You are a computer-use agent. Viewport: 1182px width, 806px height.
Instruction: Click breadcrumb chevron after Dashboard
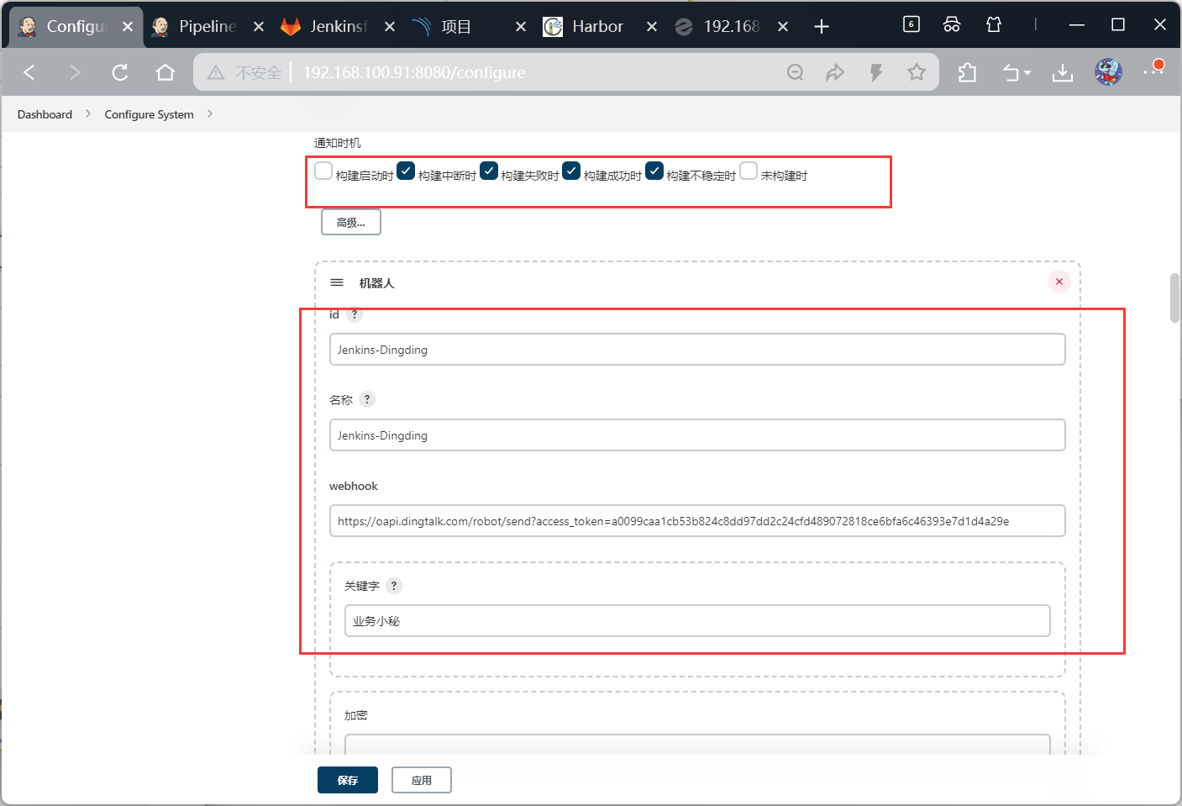point(88,113)
